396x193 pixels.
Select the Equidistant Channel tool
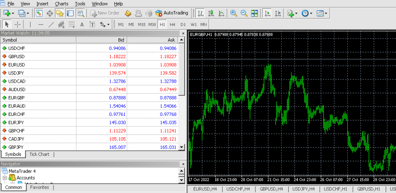coord(61,25)
